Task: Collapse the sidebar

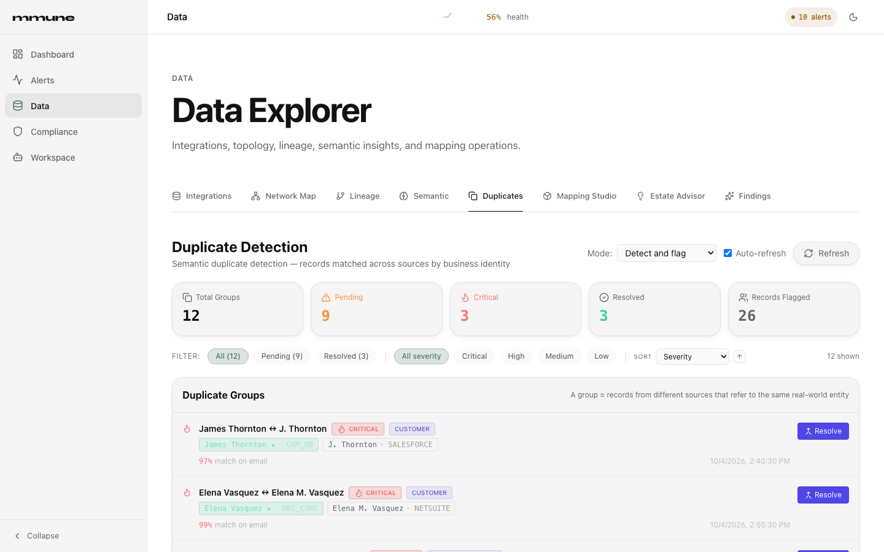Action: coord(37,536)
